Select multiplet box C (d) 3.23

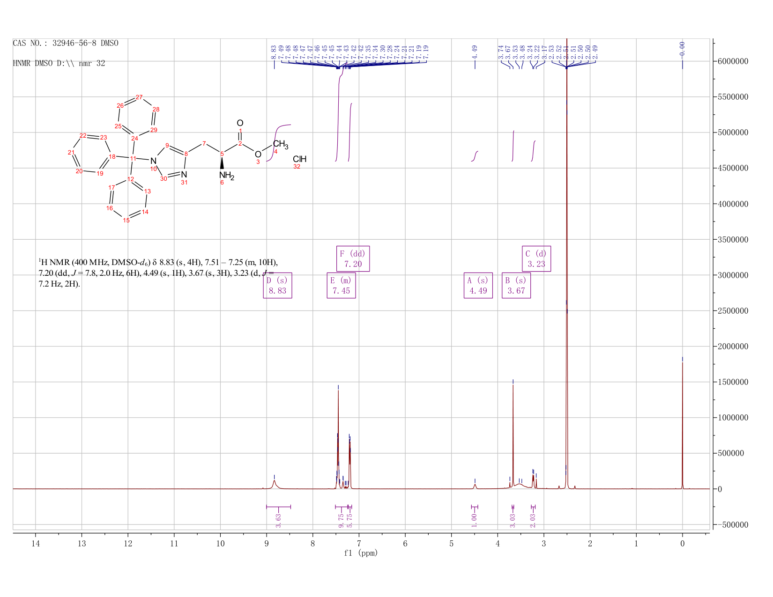pos(536,258)
